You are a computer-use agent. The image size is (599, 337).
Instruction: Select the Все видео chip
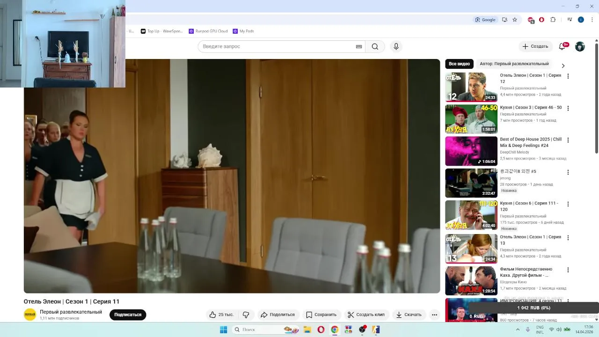tap(459, 64)
